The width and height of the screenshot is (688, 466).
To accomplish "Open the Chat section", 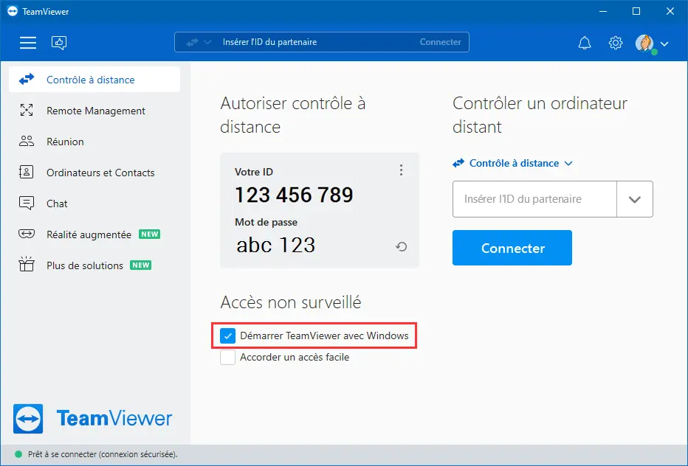I will click(x=94, y=204).
